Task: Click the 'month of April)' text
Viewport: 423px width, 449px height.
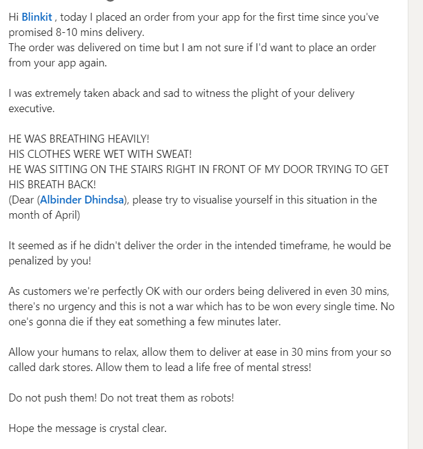Action: pyautogui.click(x=44, y=215)
